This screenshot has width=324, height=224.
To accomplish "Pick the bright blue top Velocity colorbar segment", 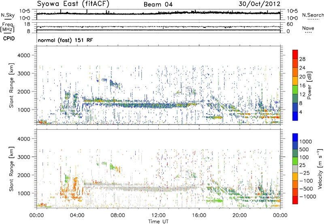I will coord(295,137).
